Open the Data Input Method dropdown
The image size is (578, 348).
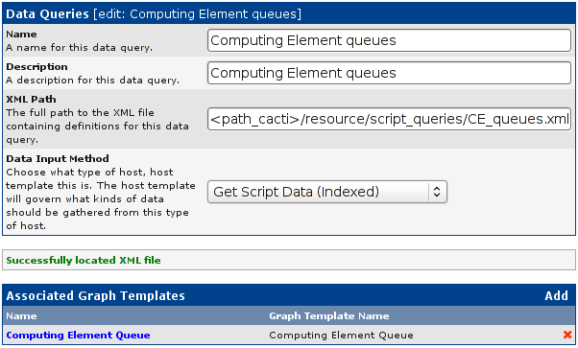327,192
